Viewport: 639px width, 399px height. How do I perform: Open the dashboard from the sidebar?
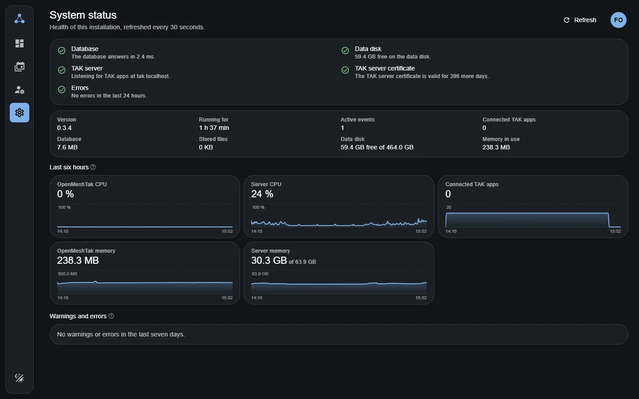tap(20, 43)
